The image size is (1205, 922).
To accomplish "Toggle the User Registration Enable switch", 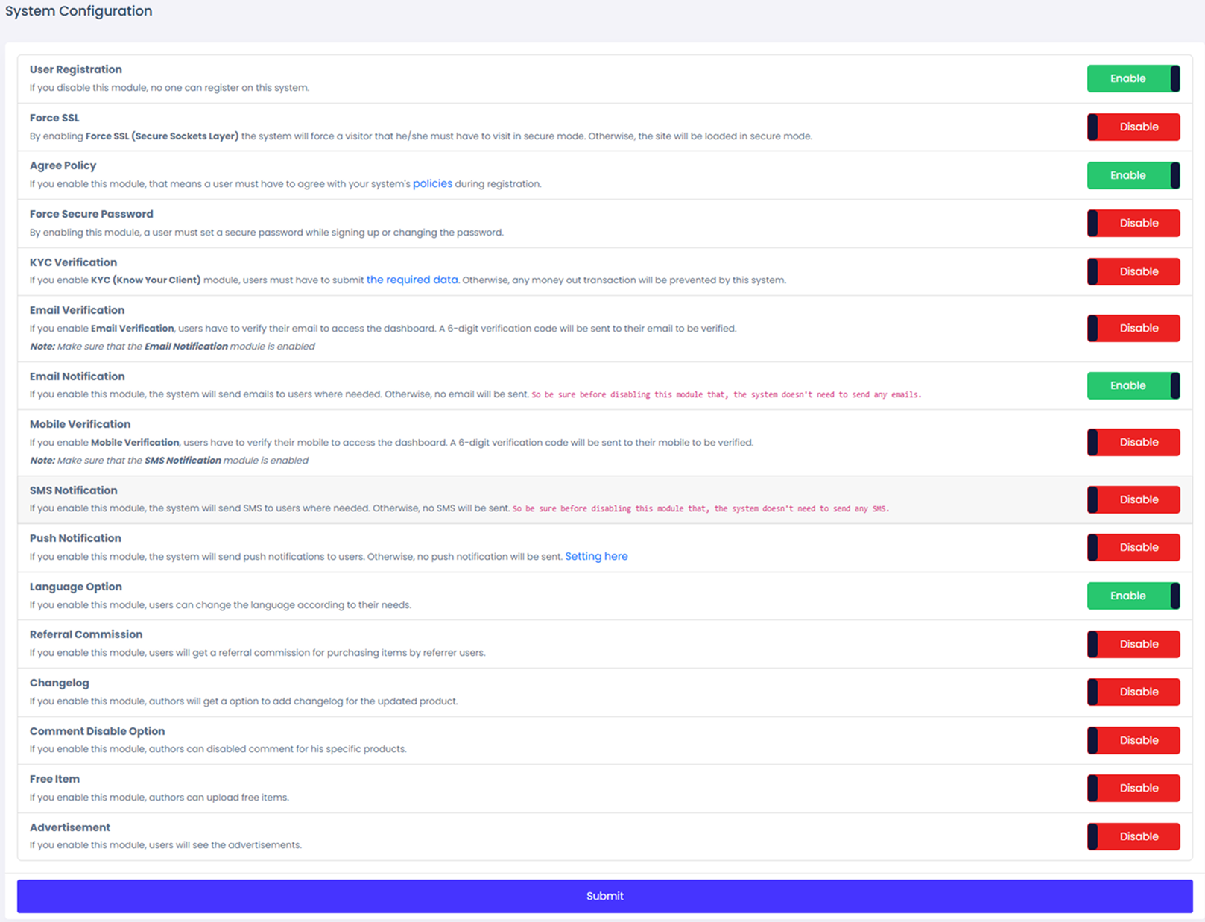I will coord(1133,78).
